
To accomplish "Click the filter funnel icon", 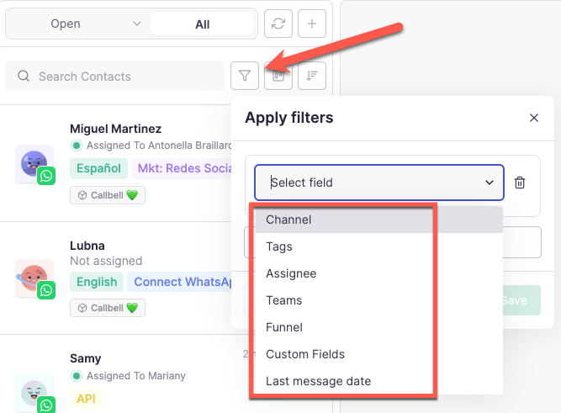I will [x=245, y=76].
